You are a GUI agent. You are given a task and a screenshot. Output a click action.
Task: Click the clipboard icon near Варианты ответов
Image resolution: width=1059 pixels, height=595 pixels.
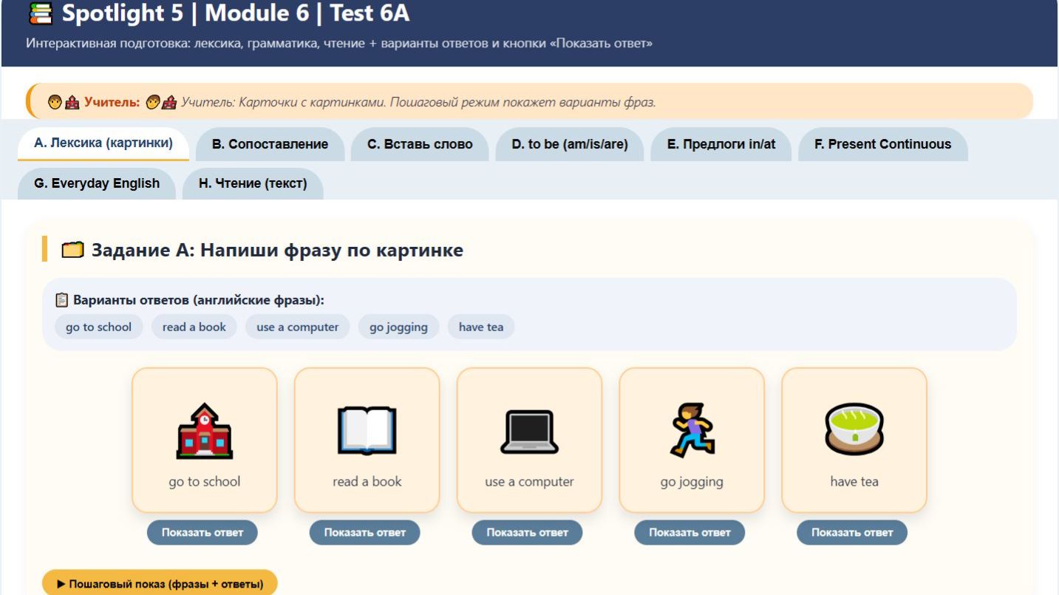[x=62, y=300]
